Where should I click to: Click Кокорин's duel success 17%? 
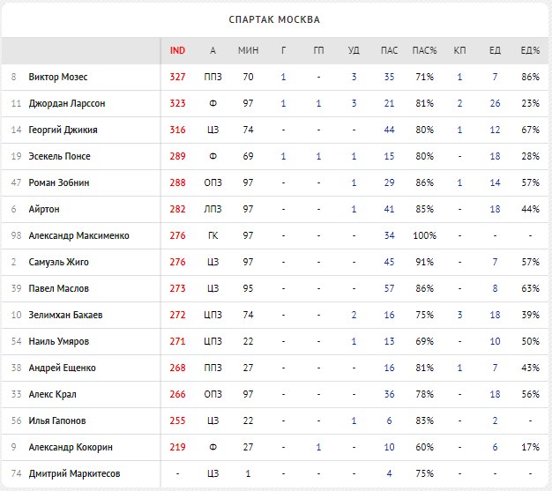(531, 447)
